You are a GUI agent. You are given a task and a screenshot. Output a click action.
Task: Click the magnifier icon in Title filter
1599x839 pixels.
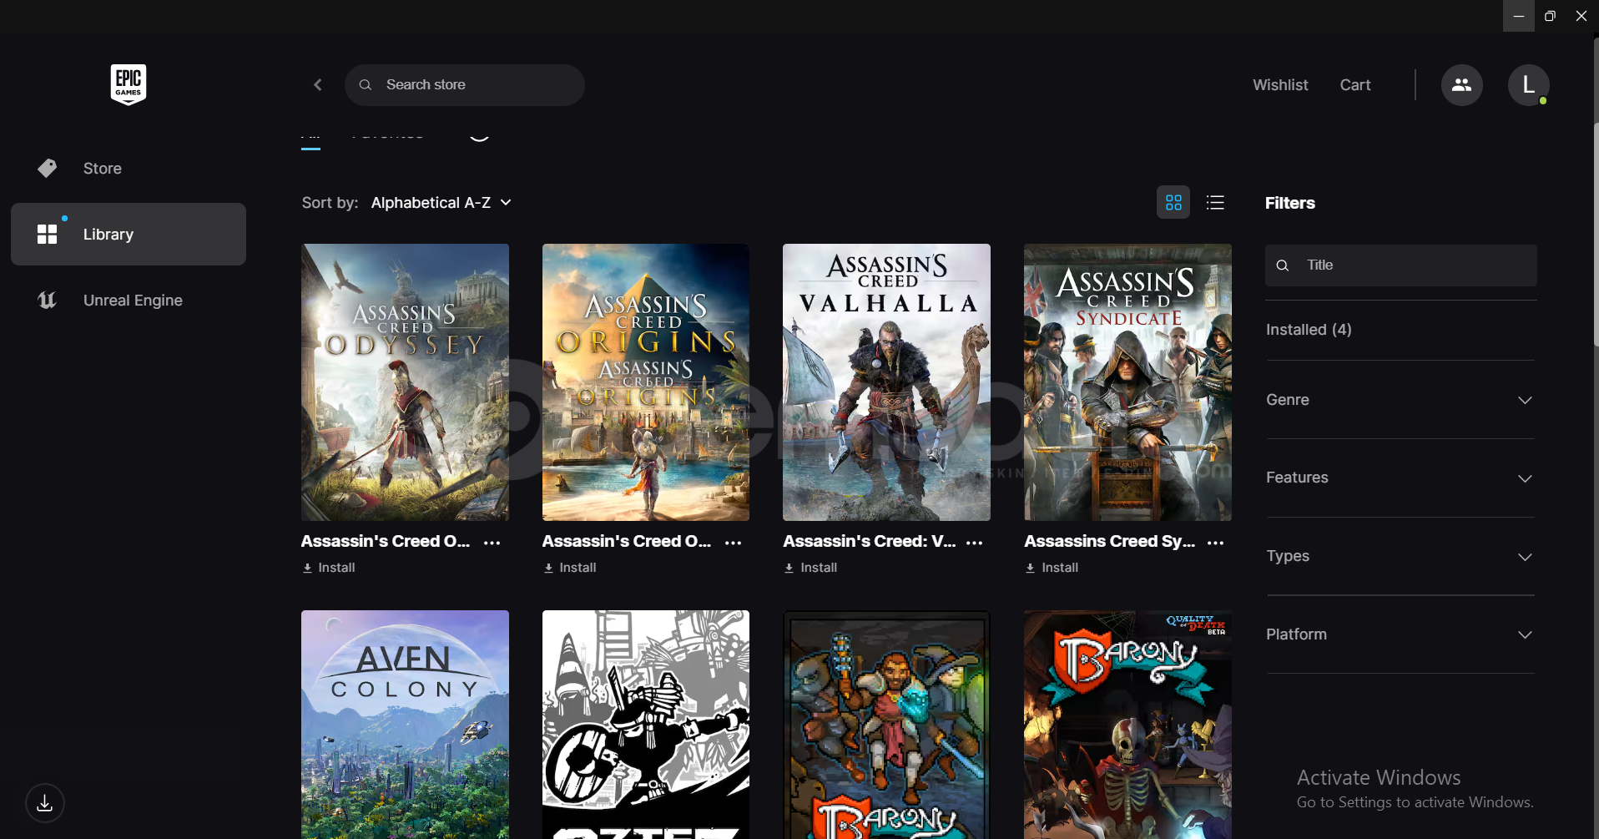(1283, 265)
